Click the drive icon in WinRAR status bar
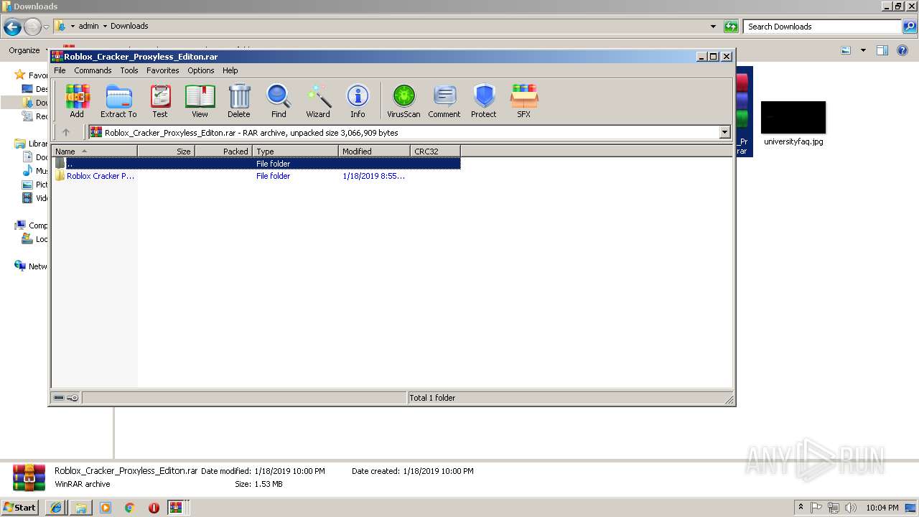 tap(59, 398)
